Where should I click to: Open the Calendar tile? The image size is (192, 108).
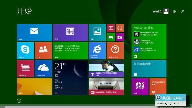click(70, 33)
